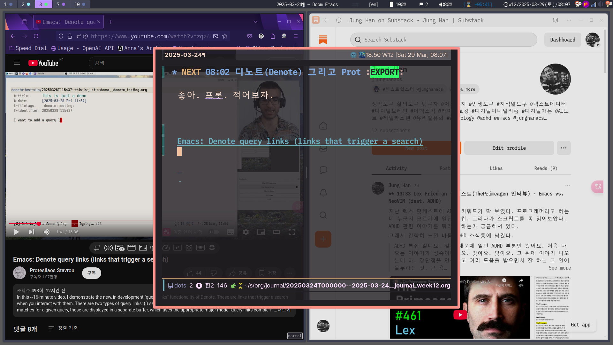
Task: Bookmark this page with the star
Action: pos(225,36)
